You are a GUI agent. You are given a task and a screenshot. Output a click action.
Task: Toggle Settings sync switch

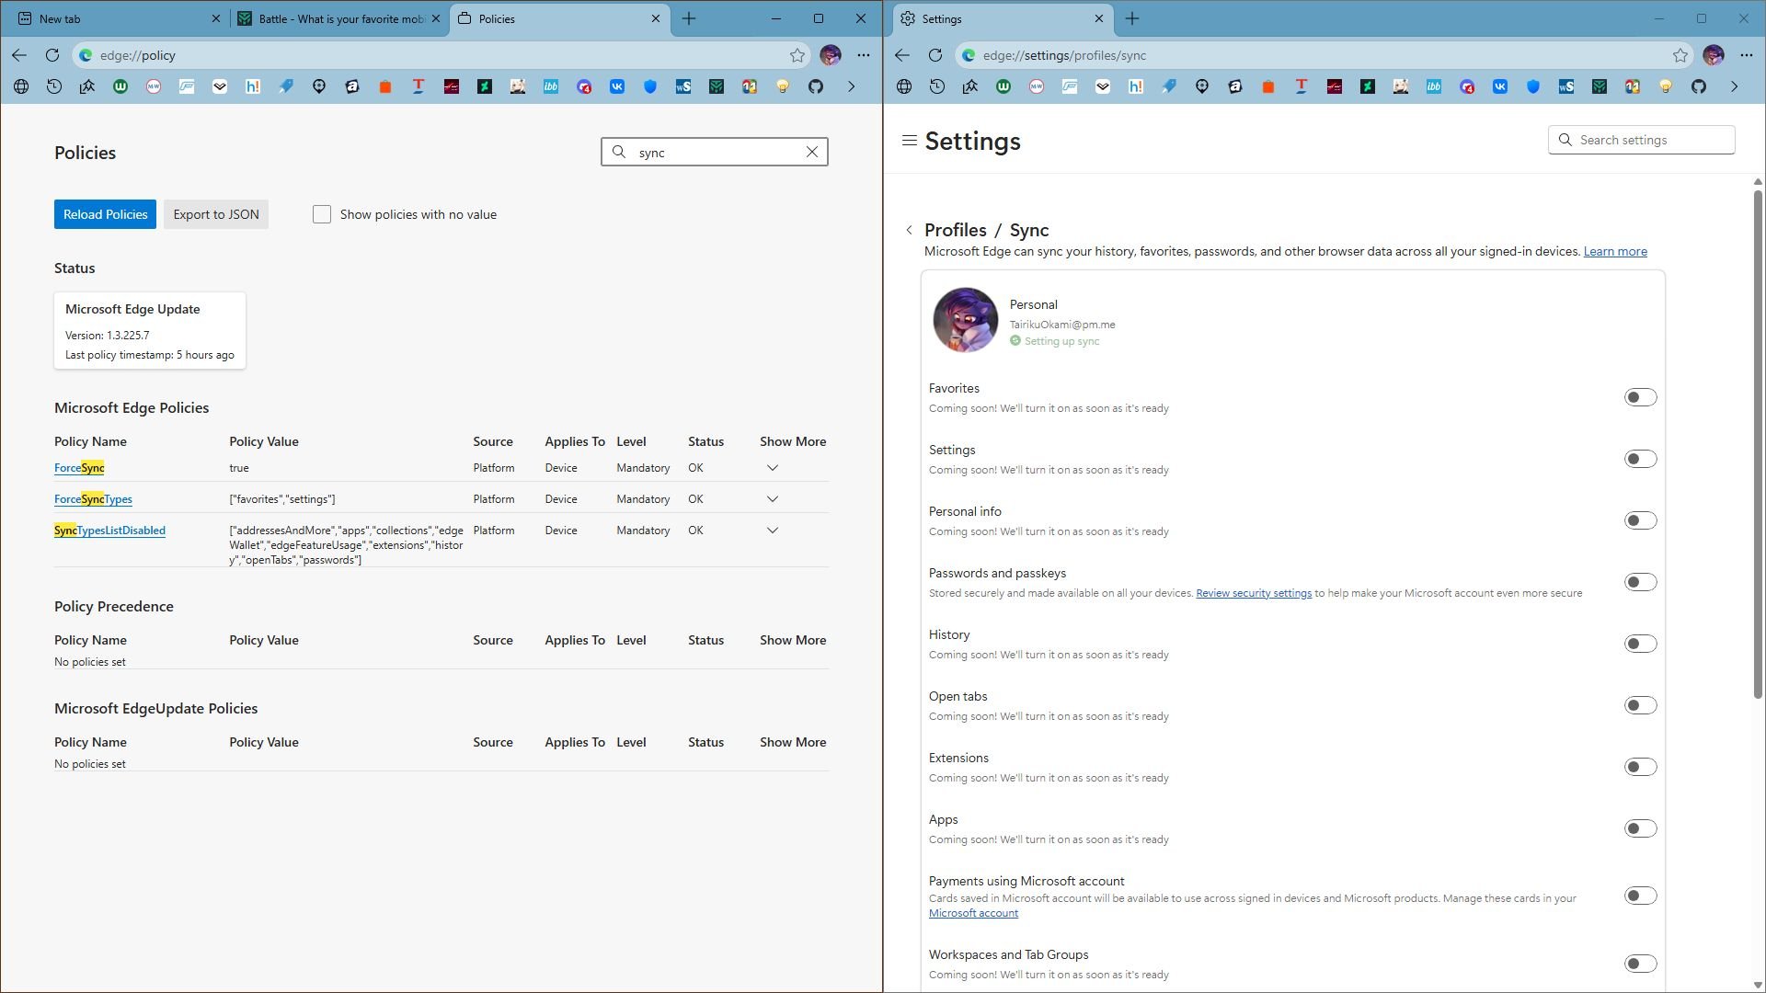1640,459
